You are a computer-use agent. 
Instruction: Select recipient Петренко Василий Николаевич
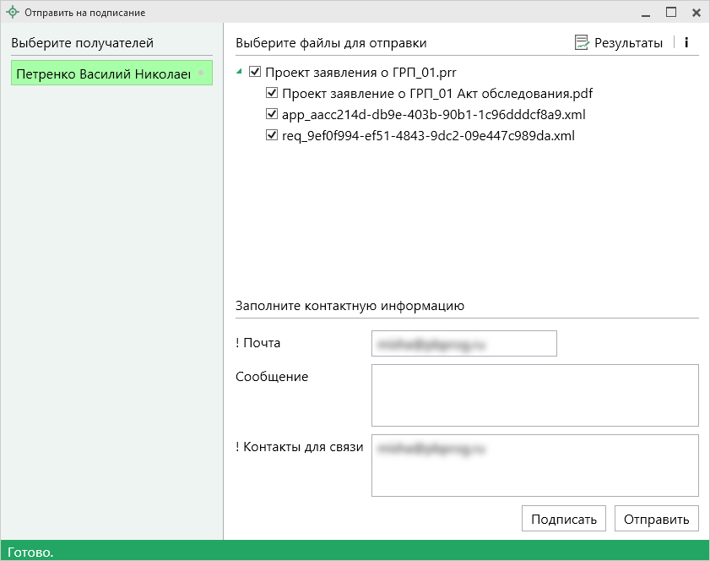(x=111, y=74)
